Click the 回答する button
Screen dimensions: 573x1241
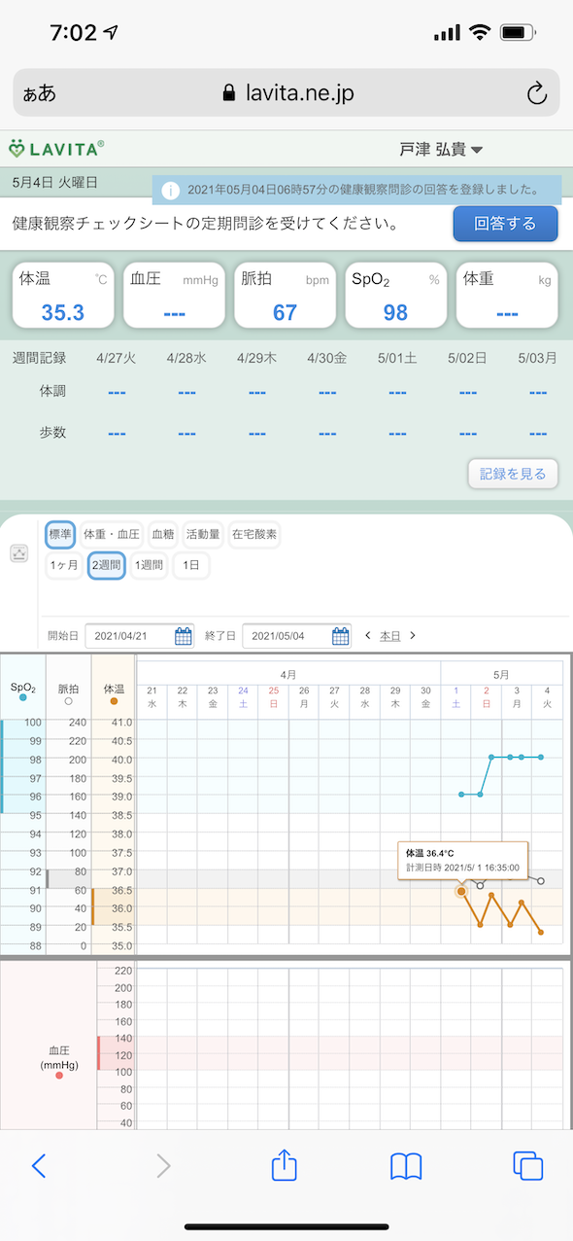tap(505, 224)
